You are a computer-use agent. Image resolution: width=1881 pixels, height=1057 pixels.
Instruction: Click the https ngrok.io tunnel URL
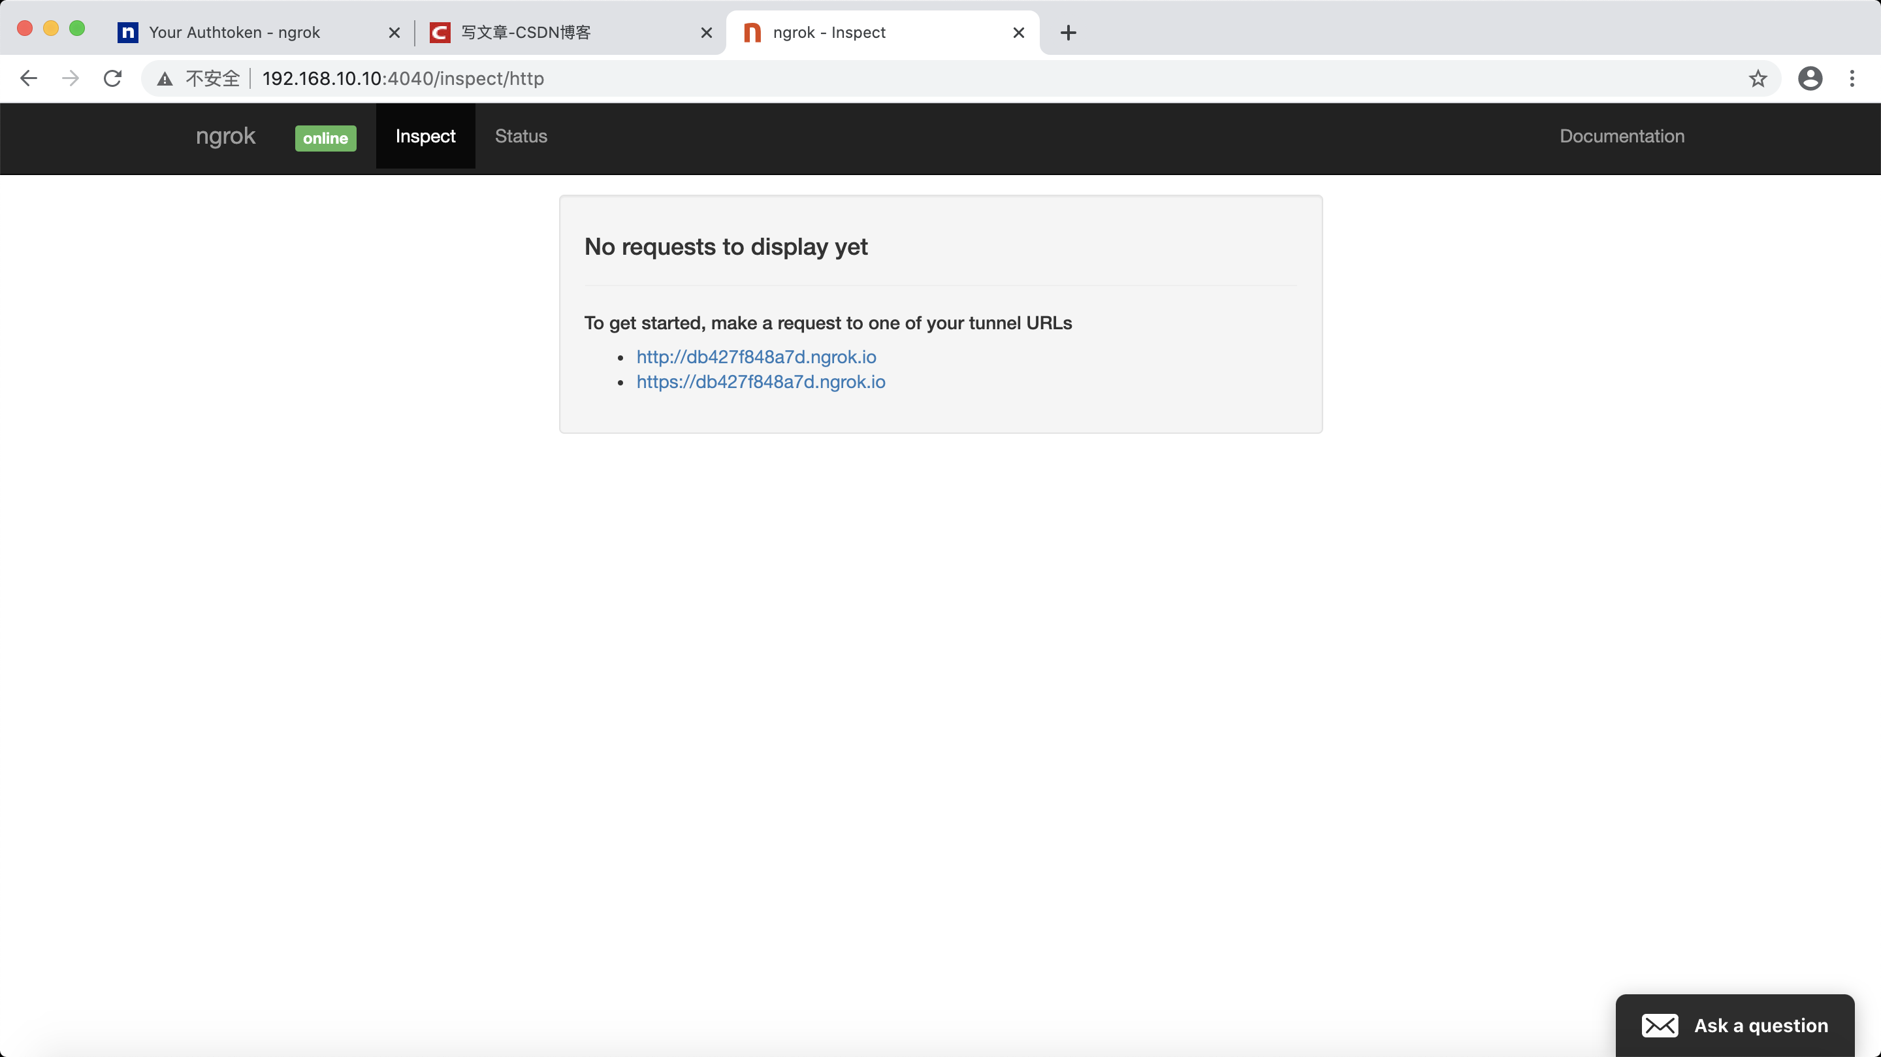point(760,382)
